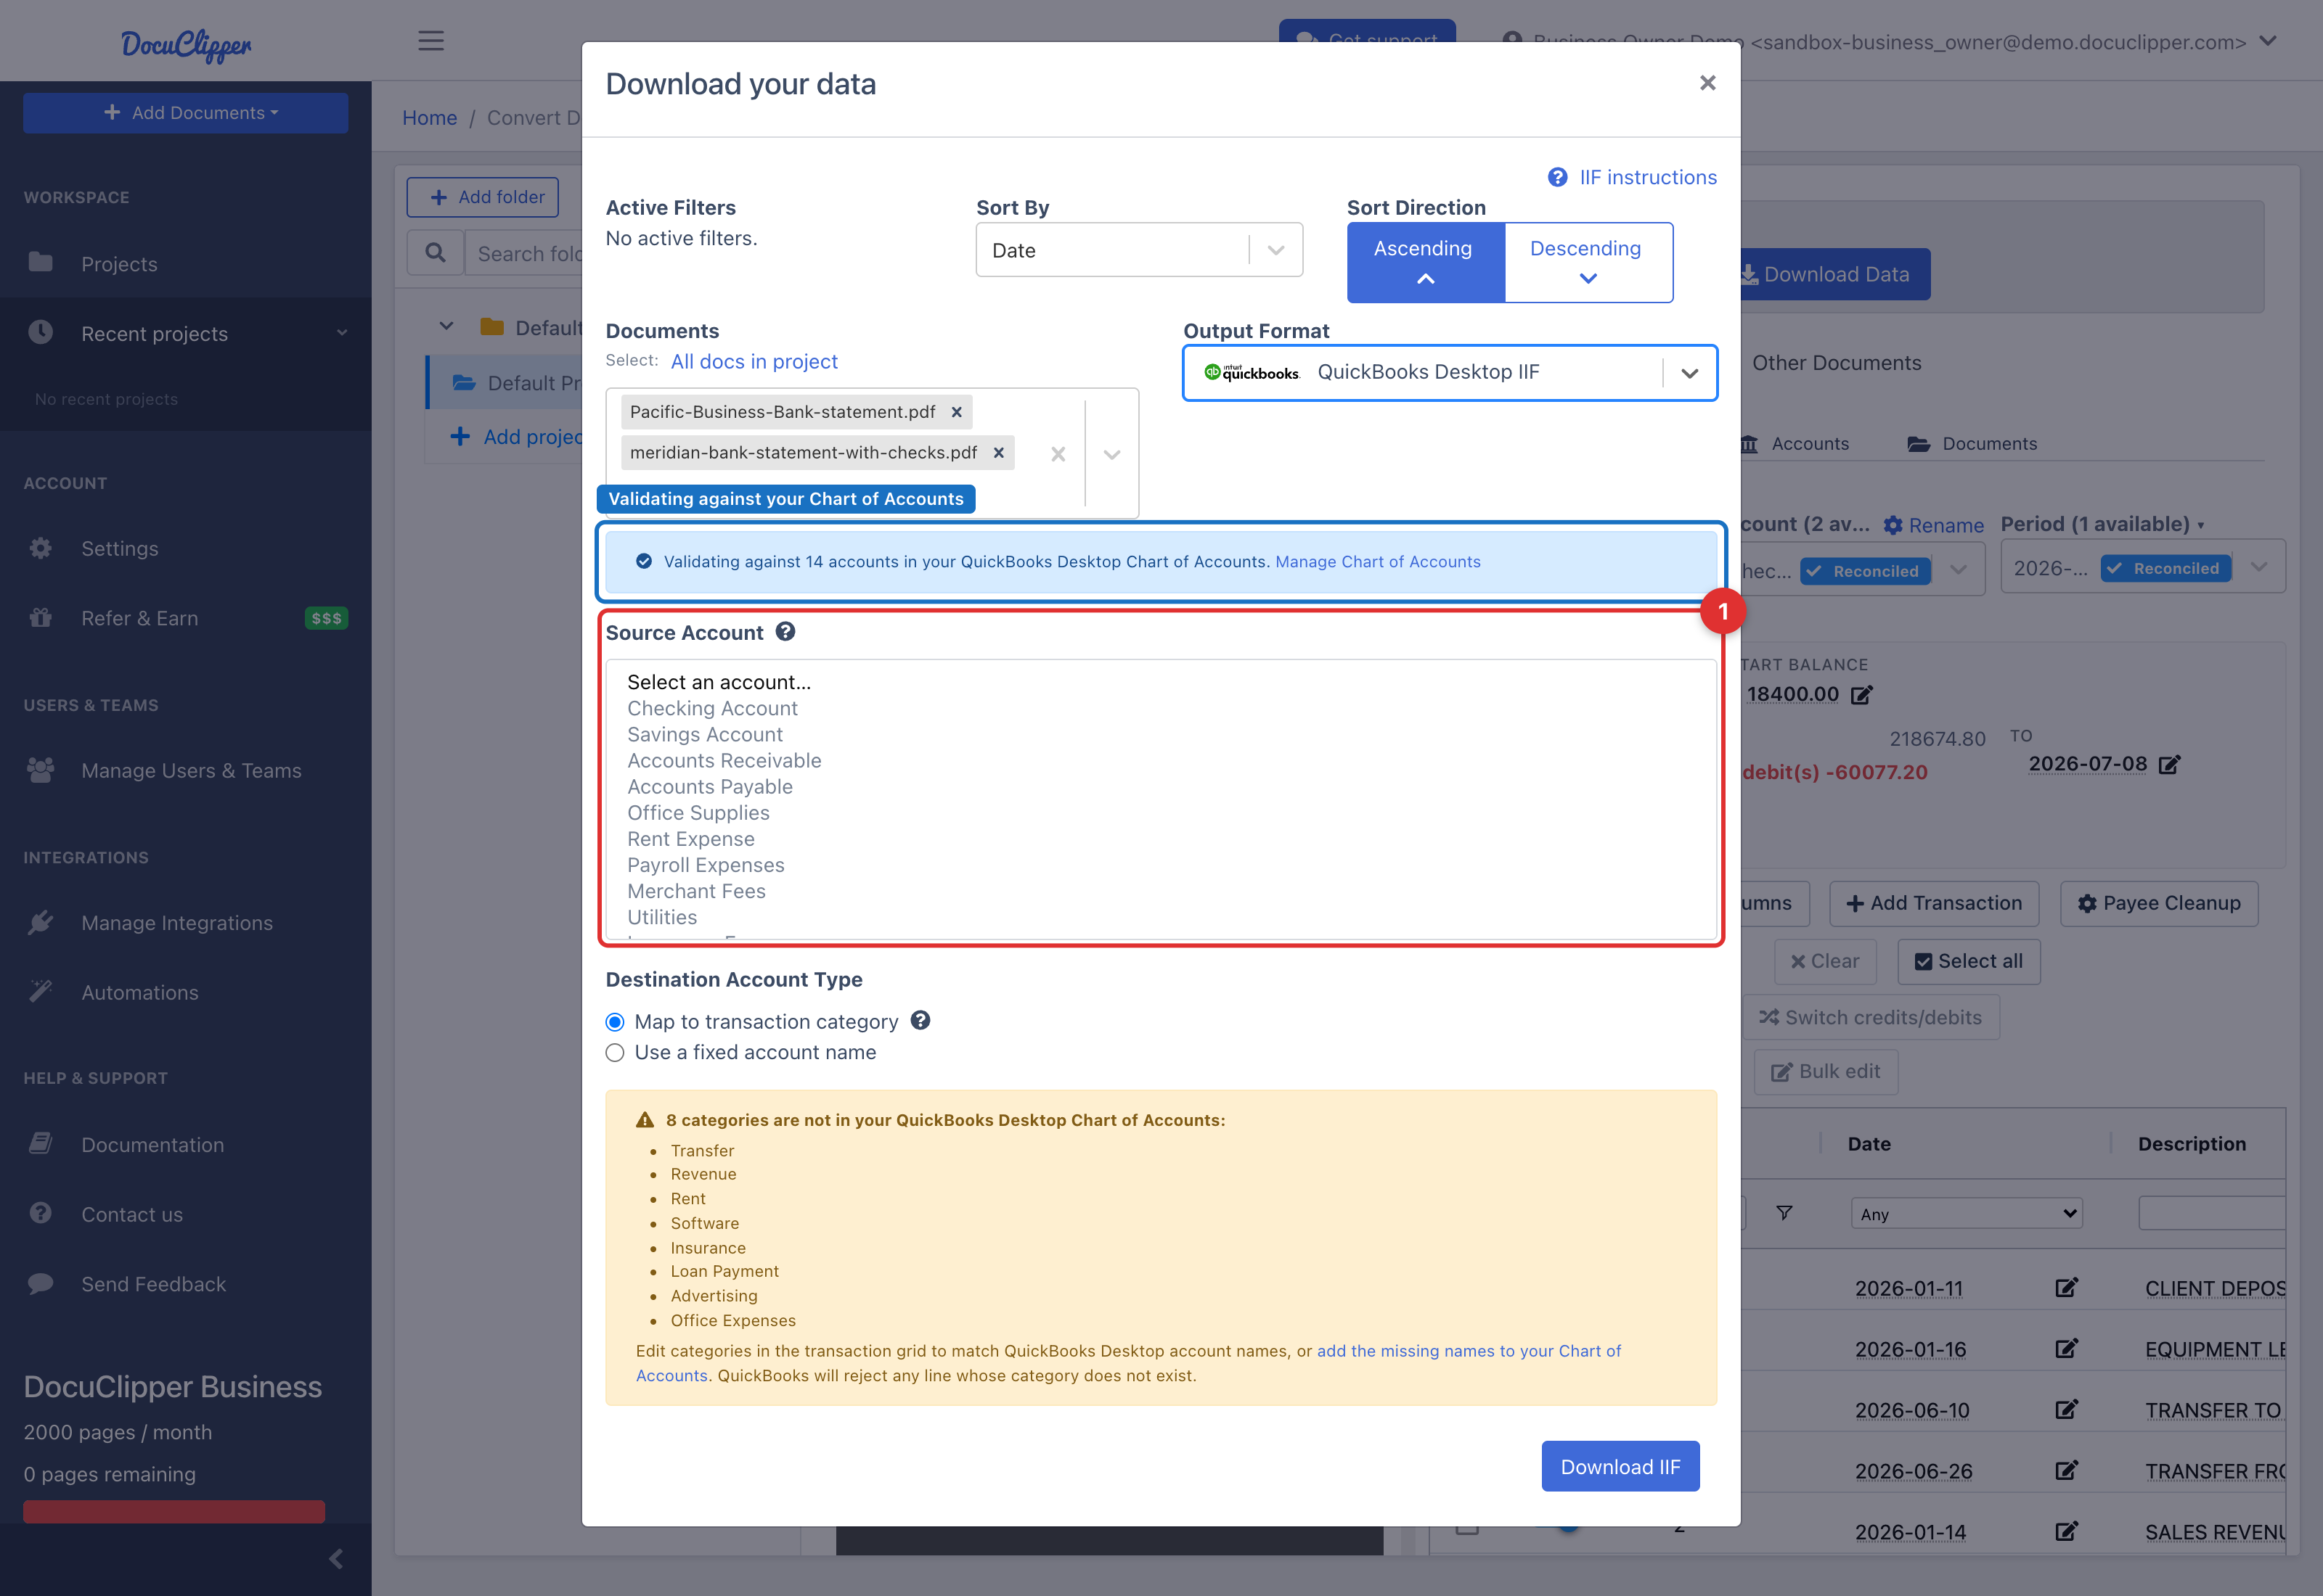Viewport: 2323px width, 1596px height.
Task: Select Descending sort direction
Action: (x=1587, y=262)
